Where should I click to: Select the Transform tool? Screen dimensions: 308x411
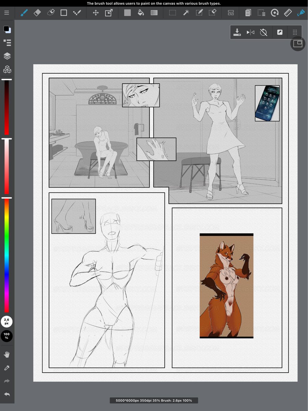click(108, 13)
